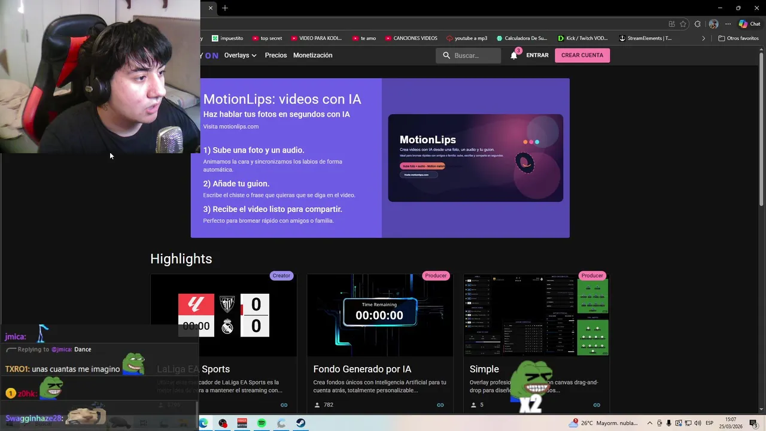
Task: Open the 'Simple' overlay title
Action: coord(484,369)
